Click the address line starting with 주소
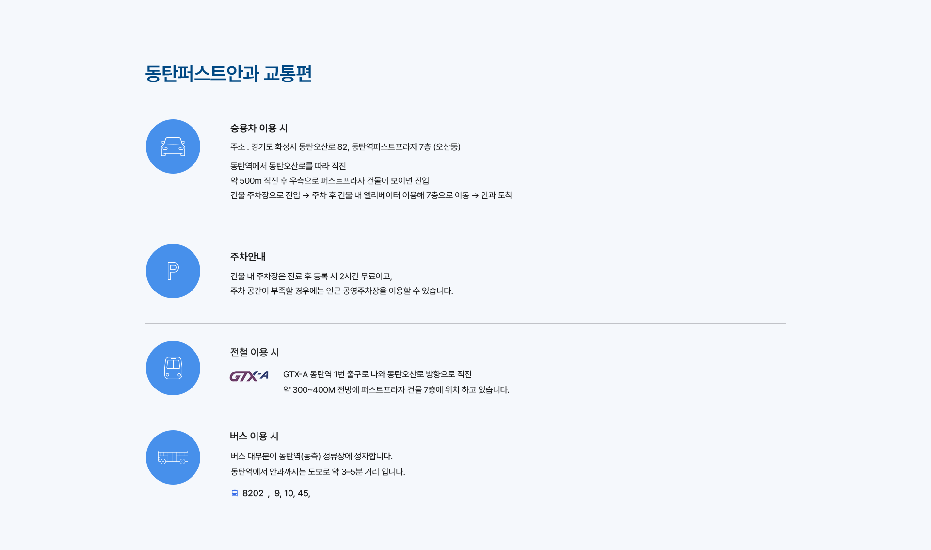931x550 pixels. (x=345, y=147)
